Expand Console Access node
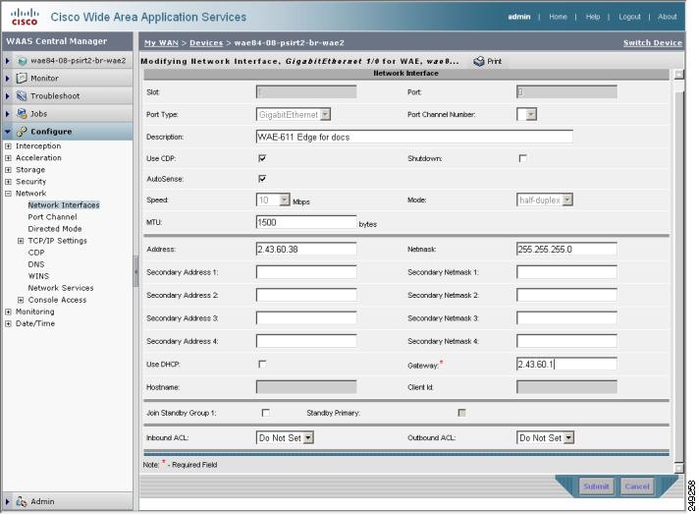The image size is (699, 514). tap(21, 300)
